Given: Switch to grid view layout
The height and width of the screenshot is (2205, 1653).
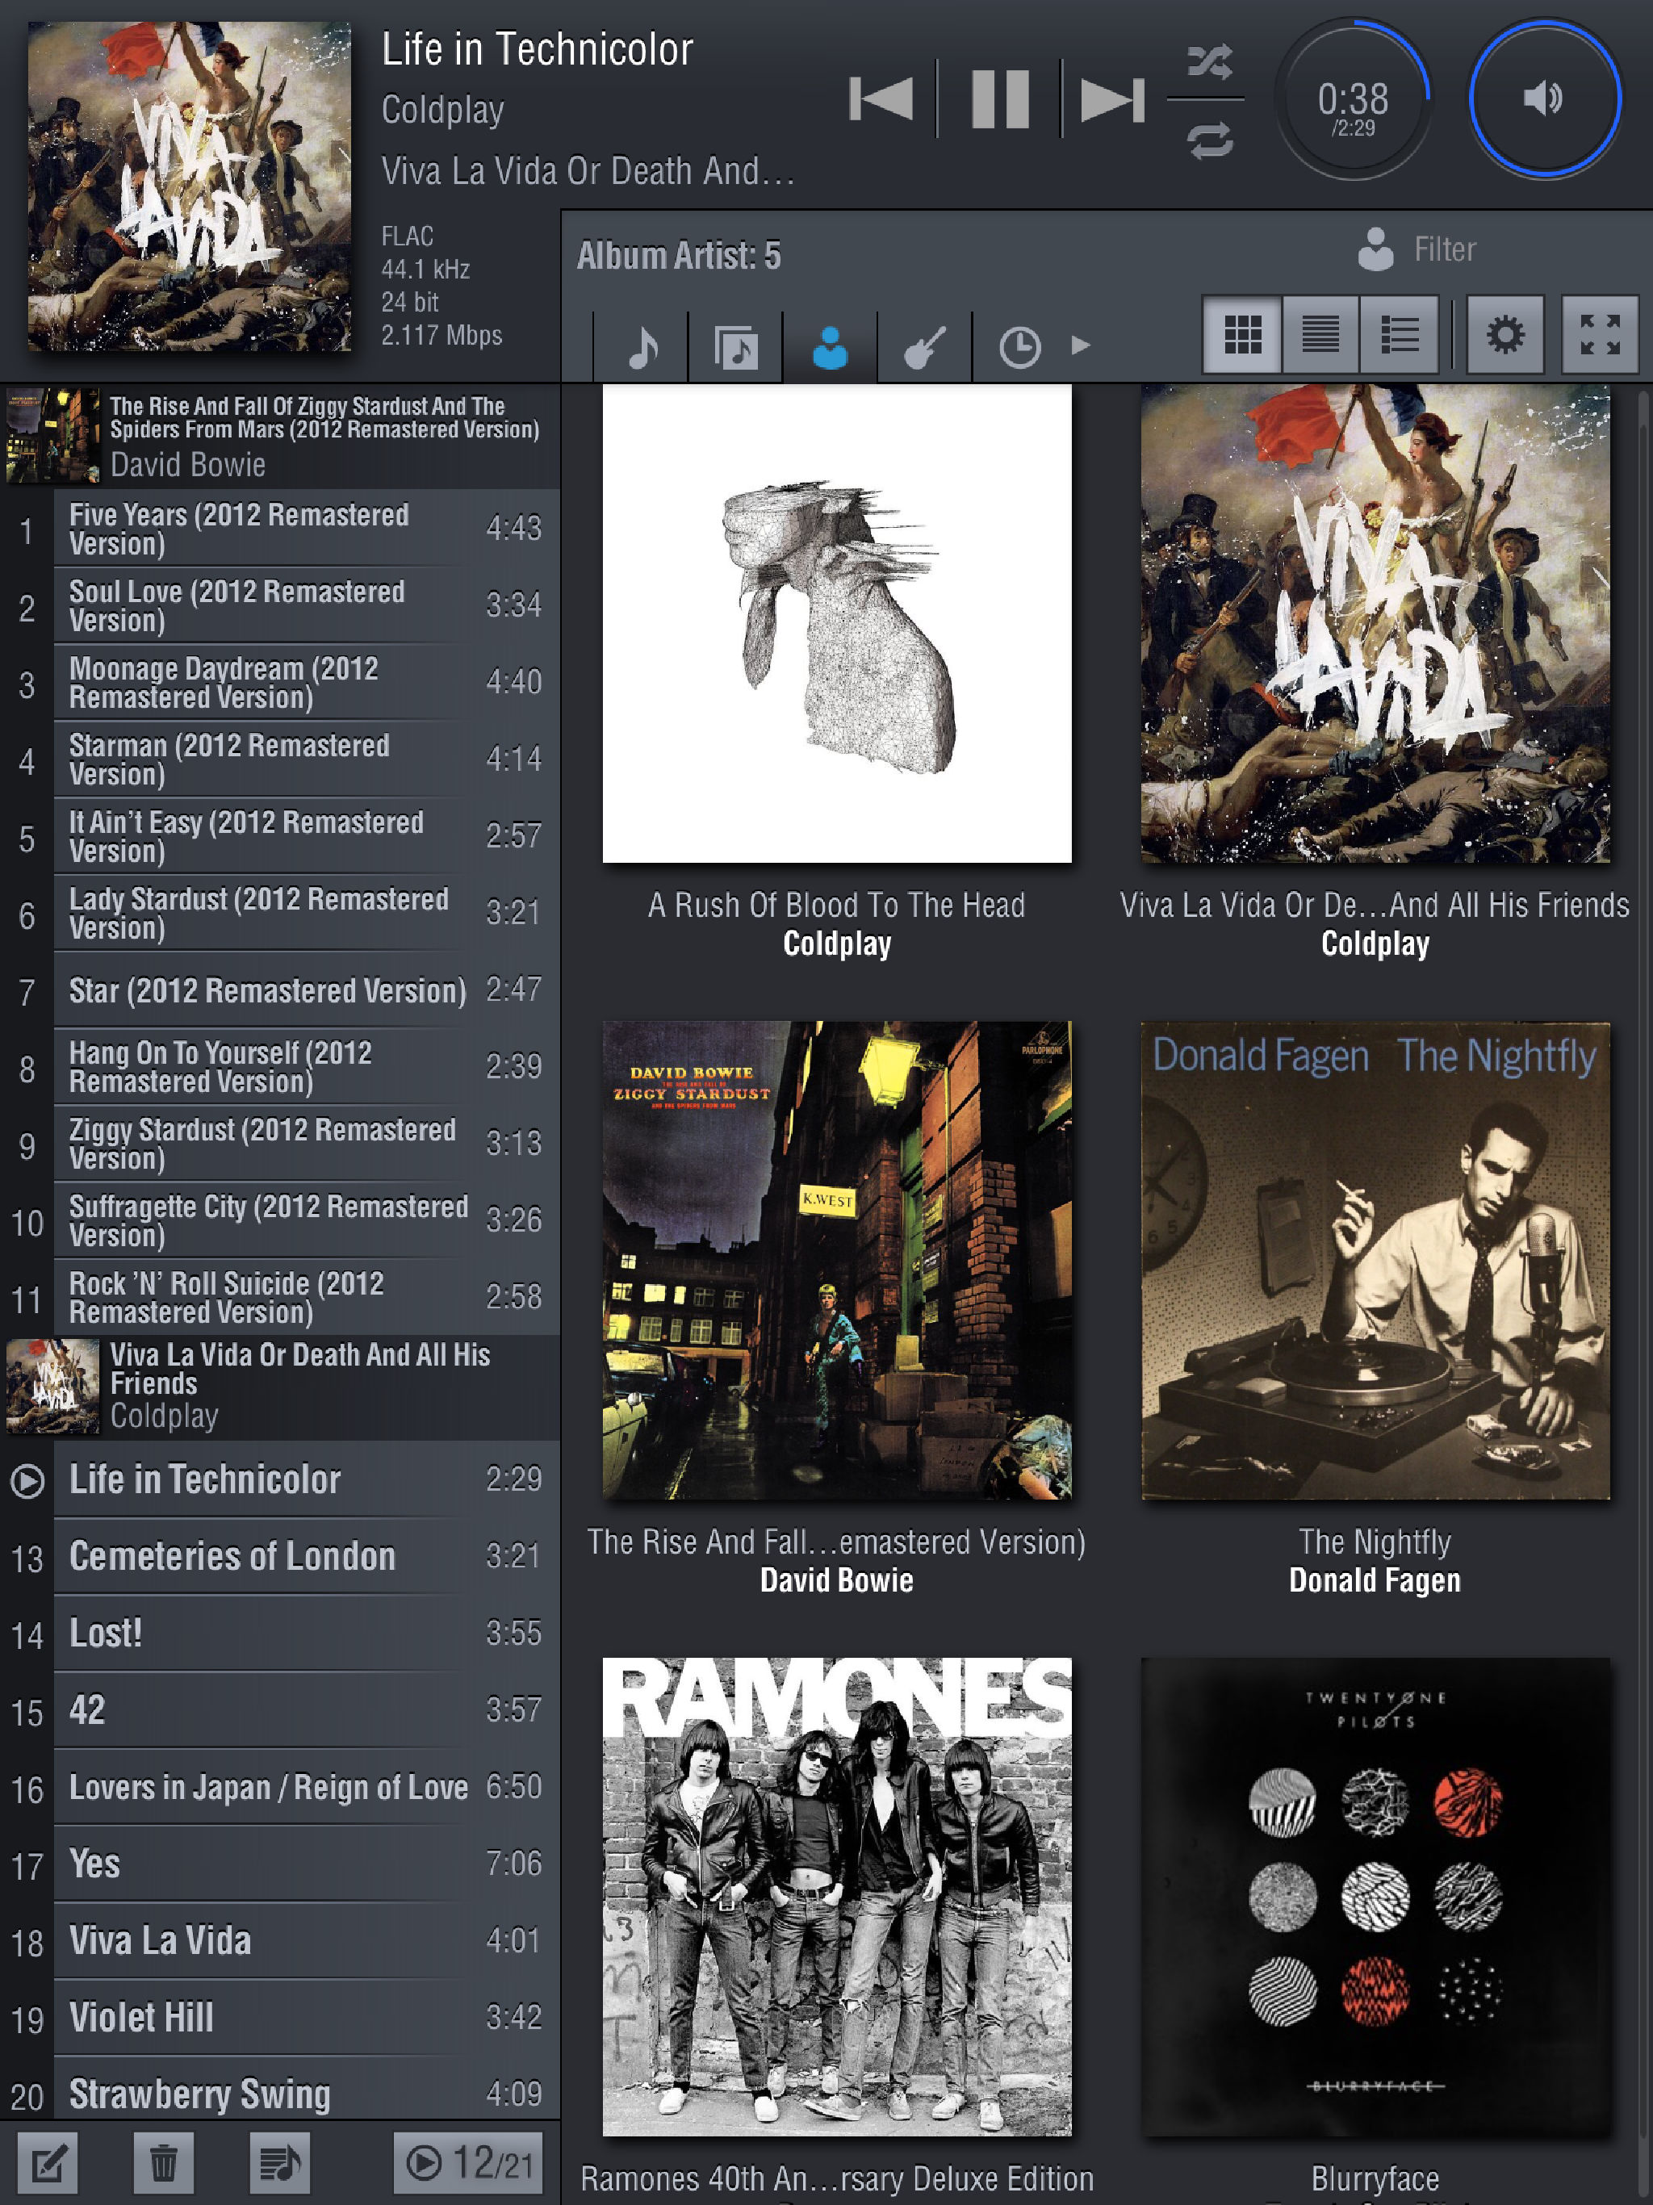Looking at the screenshot, I should pos(1242,334).
